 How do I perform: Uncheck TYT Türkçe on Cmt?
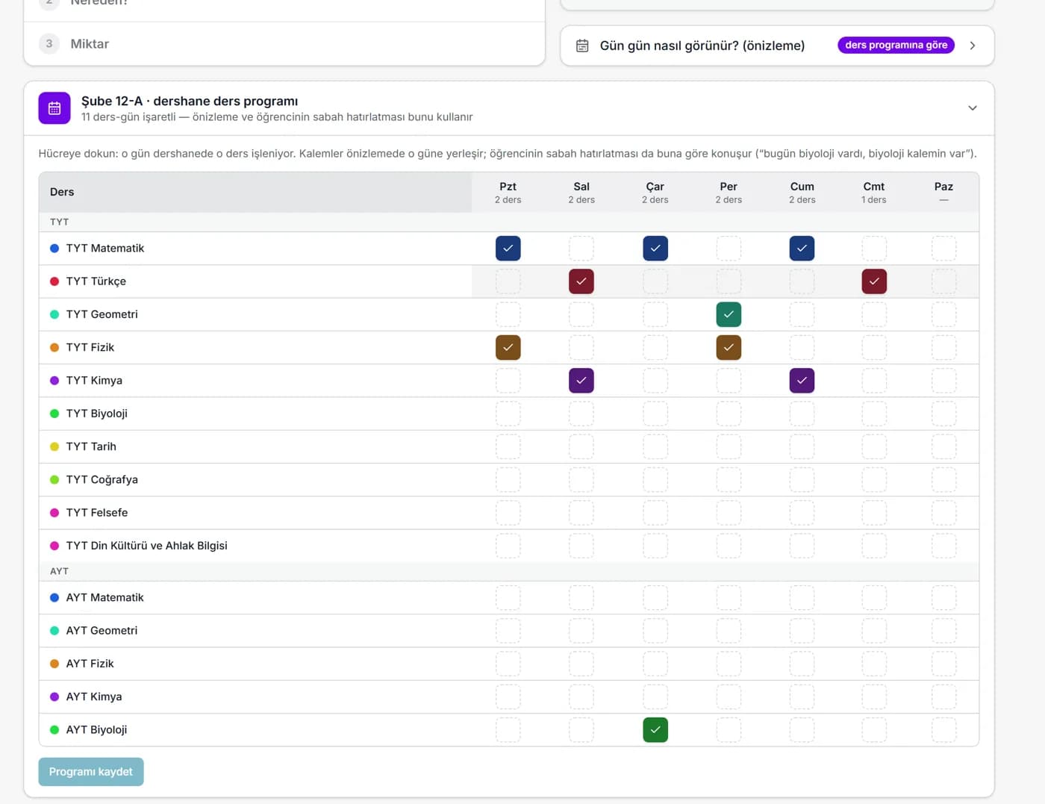click(874, 281)
